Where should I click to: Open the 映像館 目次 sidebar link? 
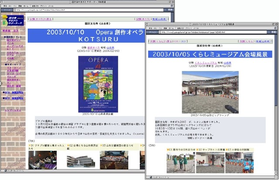10,31
